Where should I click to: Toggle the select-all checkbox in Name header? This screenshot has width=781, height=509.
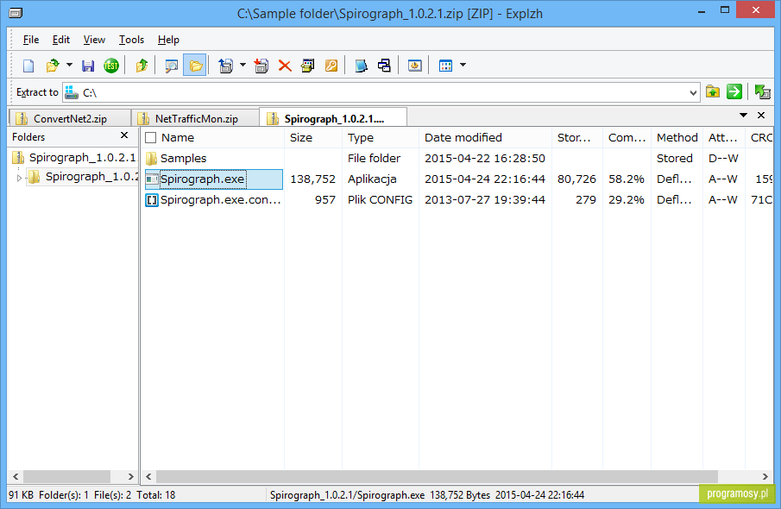pos(150,138)
